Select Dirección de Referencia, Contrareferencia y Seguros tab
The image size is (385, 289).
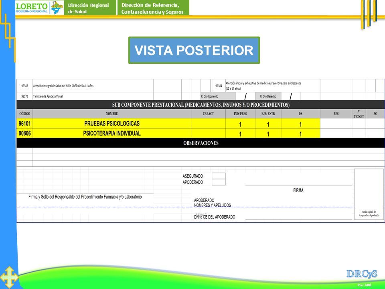153,8
